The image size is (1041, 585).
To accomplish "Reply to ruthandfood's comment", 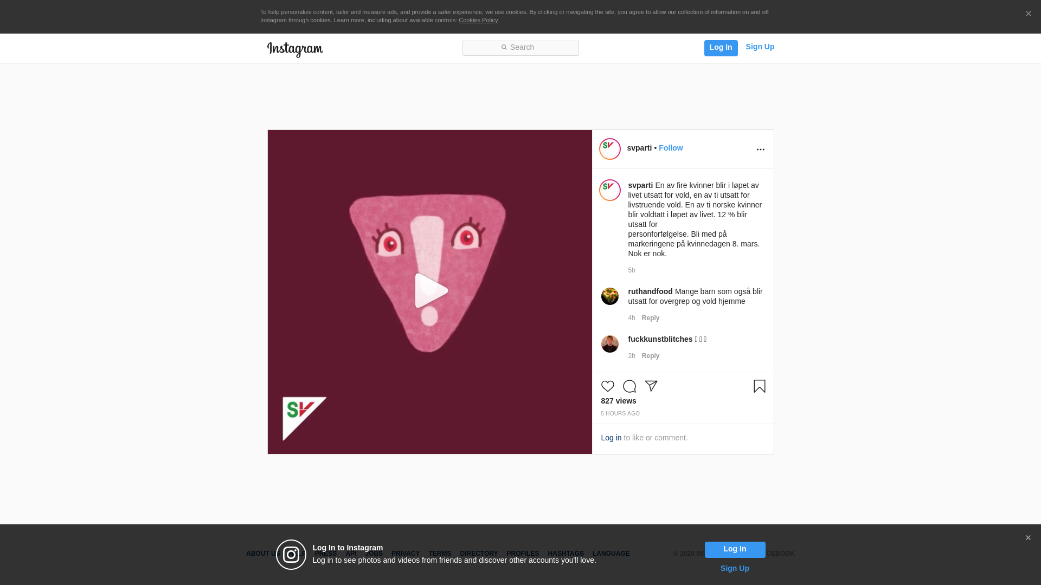I will (x=651, y=318).
